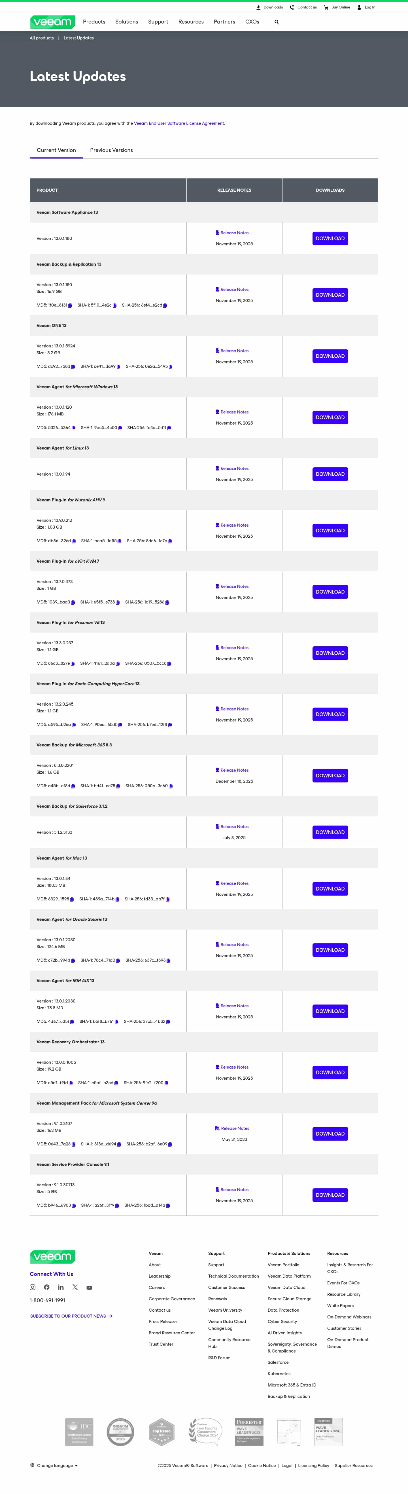This screenshot has height=1494, width=408.
Task: Click the Facebook icon in footer
Action: coord(47,1287)
